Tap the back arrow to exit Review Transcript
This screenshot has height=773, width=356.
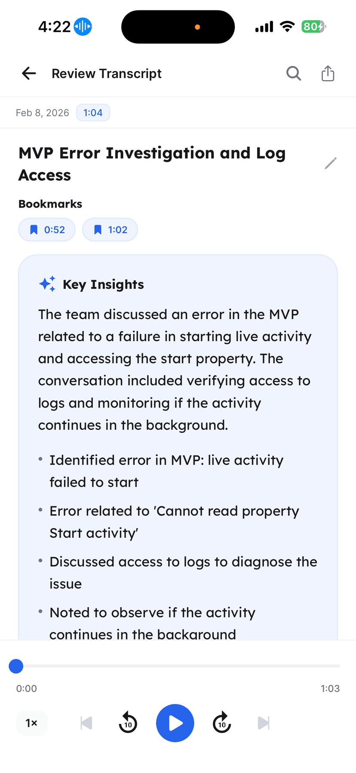tap(28, 73)
